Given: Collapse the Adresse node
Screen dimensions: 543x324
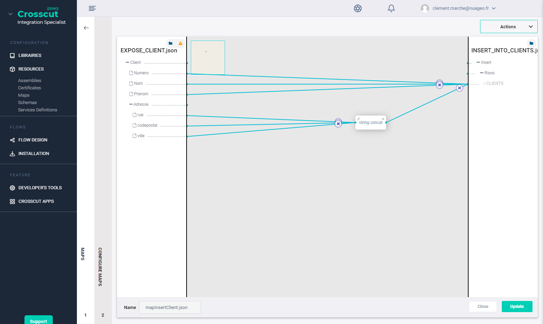Looking at the screenshot, I should pyautogui.click(x=131, y=104).
